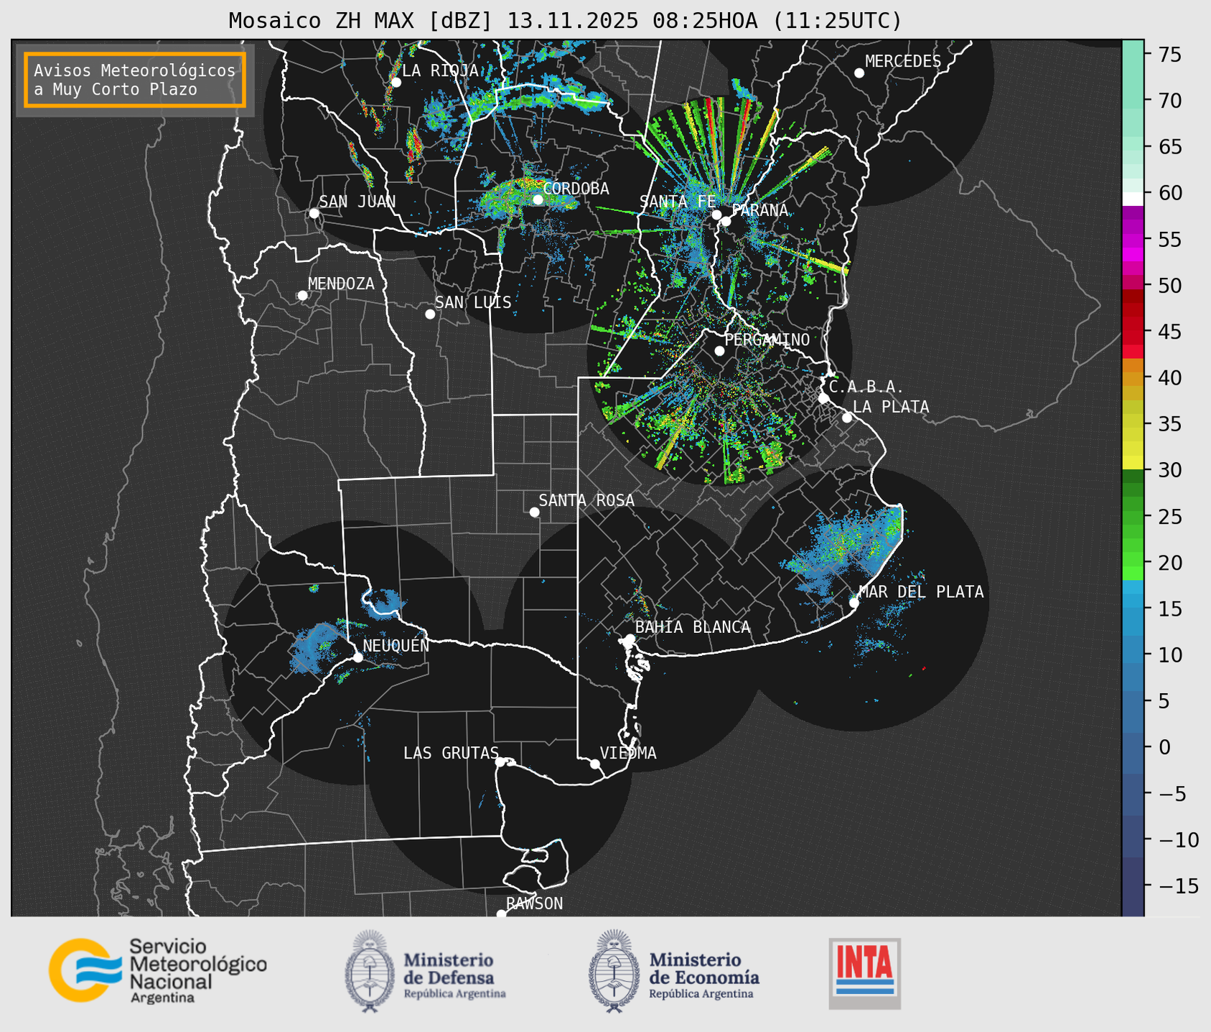Click the 75 value on color scale
Image resolution: width=1211 pixels, height=1032 pixels.
point(1169,55)
